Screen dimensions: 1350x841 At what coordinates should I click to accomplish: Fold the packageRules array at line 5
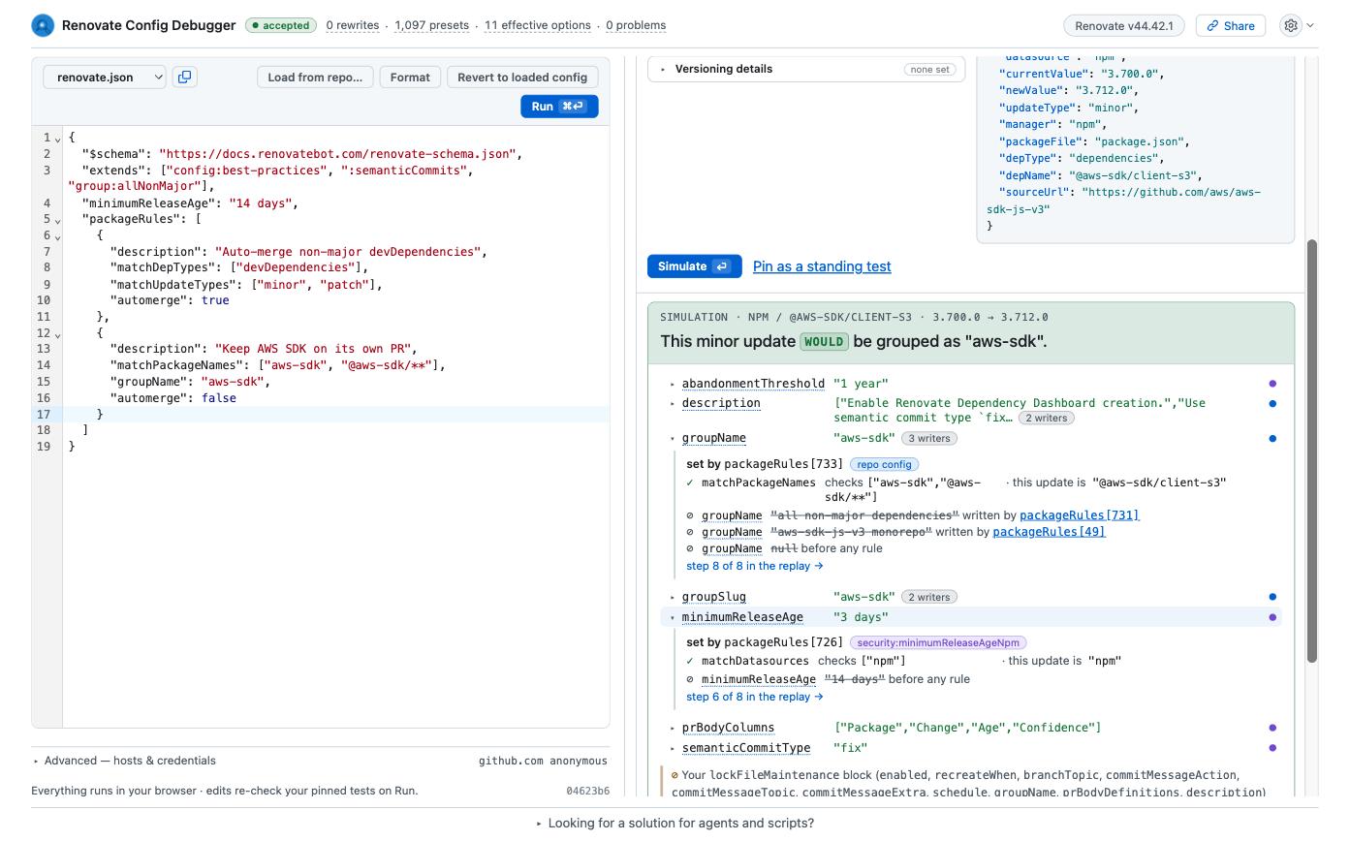point(57,220)
